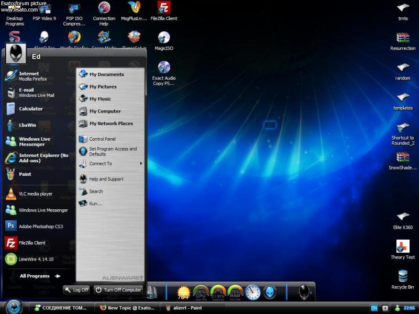Click the alien user picture beside Ed
Image resolution: width=419 pixels, height=314 pixels.
click(x=16, y=54)
